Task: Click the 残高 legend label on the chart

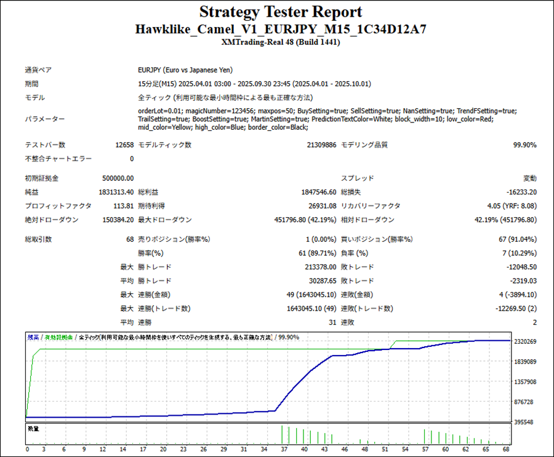Action: (33, 337)
